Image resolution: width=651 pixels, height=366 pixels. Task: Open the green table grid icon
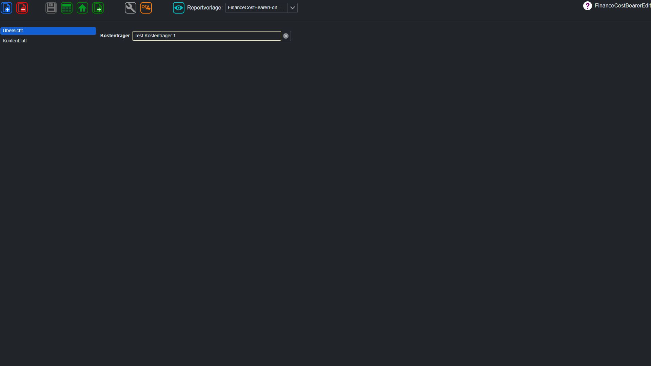[67, 8]
